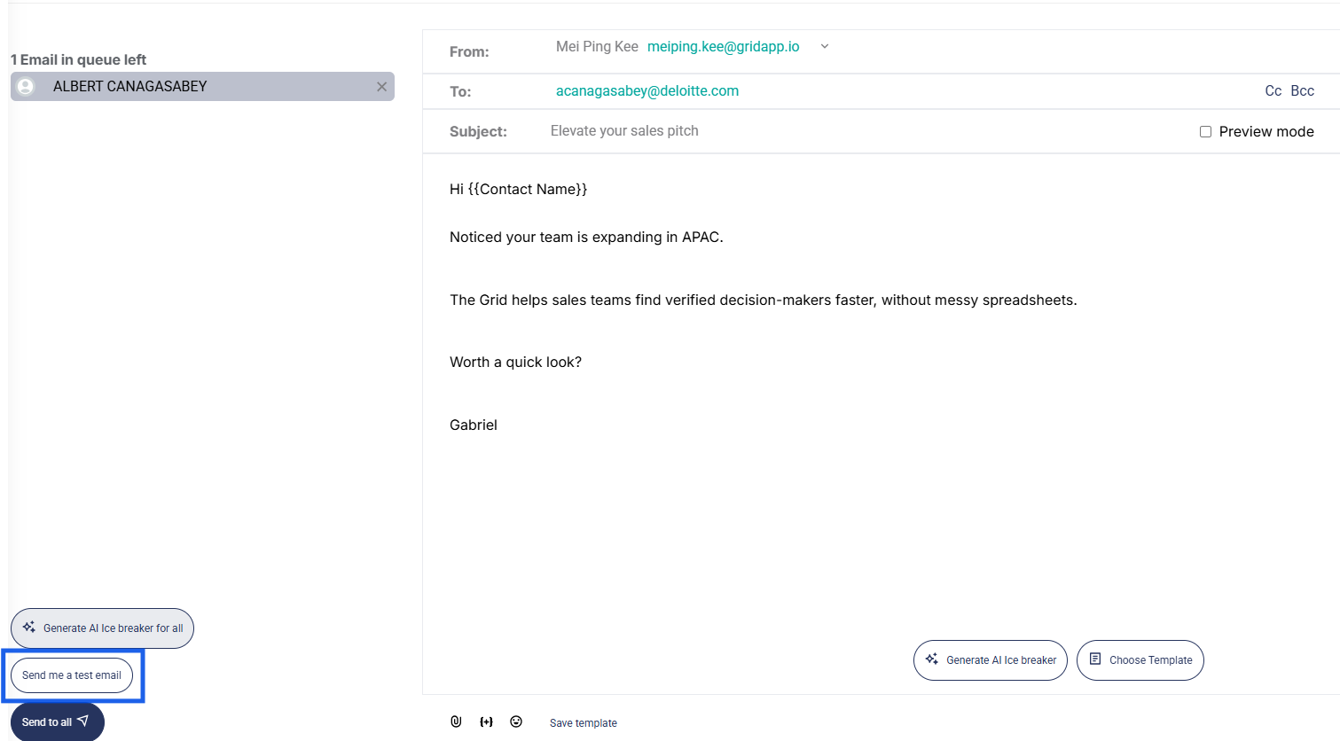Select ALBERT CANAGASABEY in the queue
This screenshot has width=1340, height=741.
202,86
